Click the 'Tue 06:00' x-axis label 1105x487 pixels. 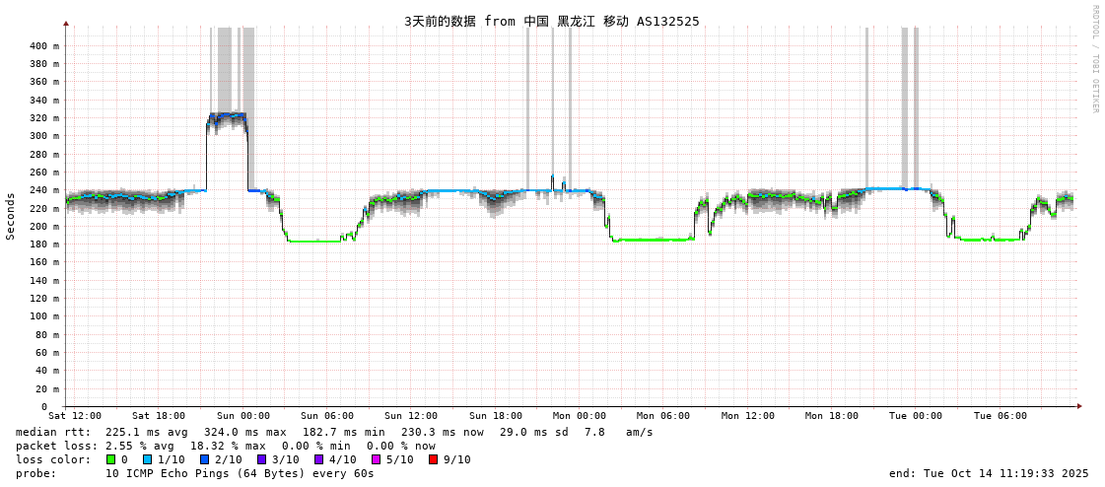pos(1001,416)
